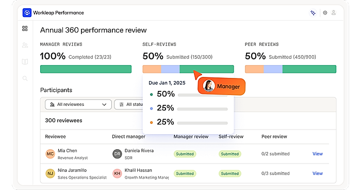Click the blue segment of Self-reviews bar
The width and height of the screenshot is (361, 190).
pyautogui.click(x=170, y=69)
